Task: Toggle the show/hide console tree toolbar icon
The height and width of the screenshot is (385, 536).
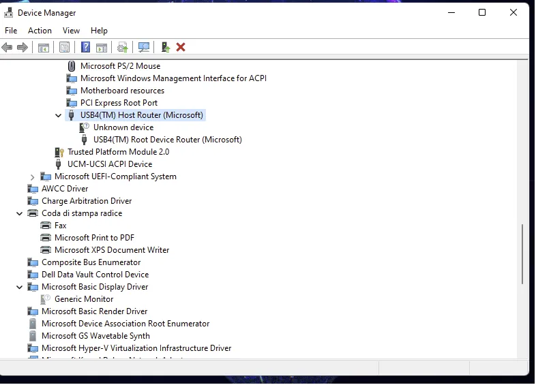Action: tap(44, 47)
